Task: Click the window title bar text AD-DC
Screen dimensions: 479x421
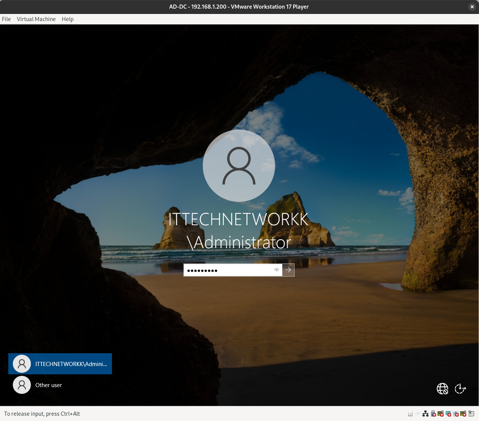Action: [x=239, y=7]
